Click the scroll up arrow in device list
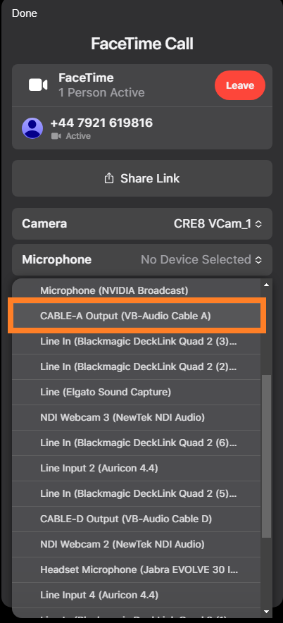 pyautogui.click(x=266, y=285)
